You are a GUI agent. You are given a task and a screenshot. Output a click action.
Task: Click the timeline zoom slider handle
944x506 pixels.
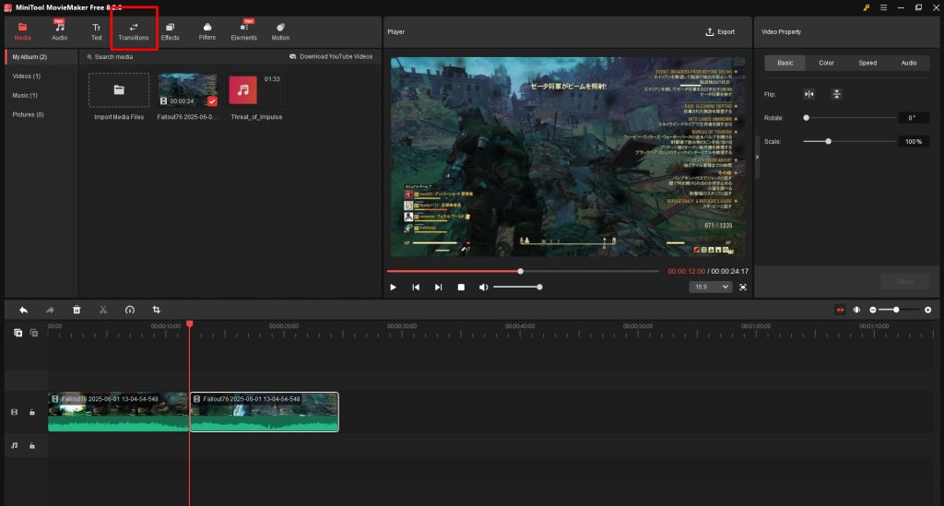coord(896,310)
